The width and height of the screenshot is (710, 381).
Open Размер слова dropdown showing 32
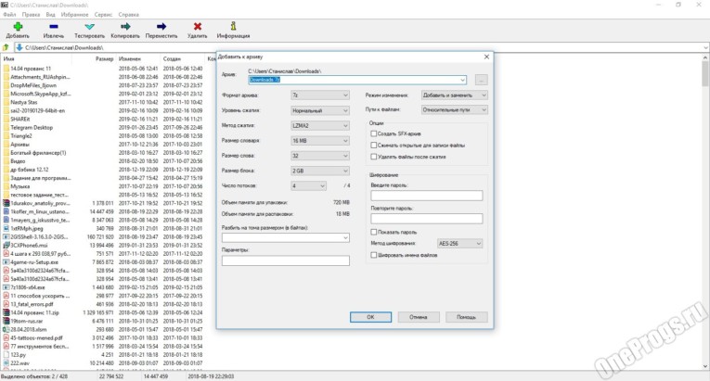320,156
